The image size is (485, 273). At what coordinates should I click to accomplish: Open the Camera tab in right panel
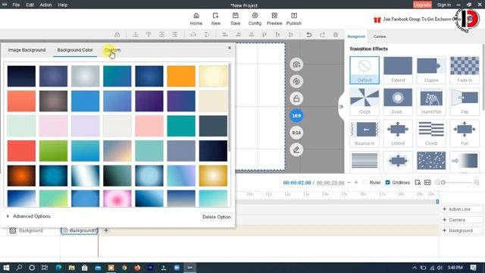point(380,36)
